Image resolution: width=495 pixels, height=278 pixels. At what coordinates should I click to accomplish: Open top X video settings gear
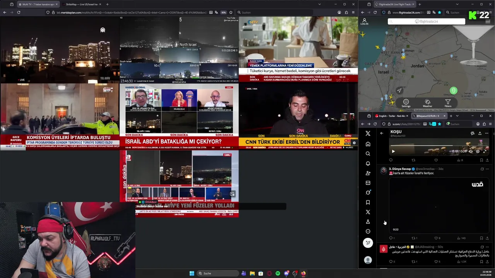coord(478,151)
